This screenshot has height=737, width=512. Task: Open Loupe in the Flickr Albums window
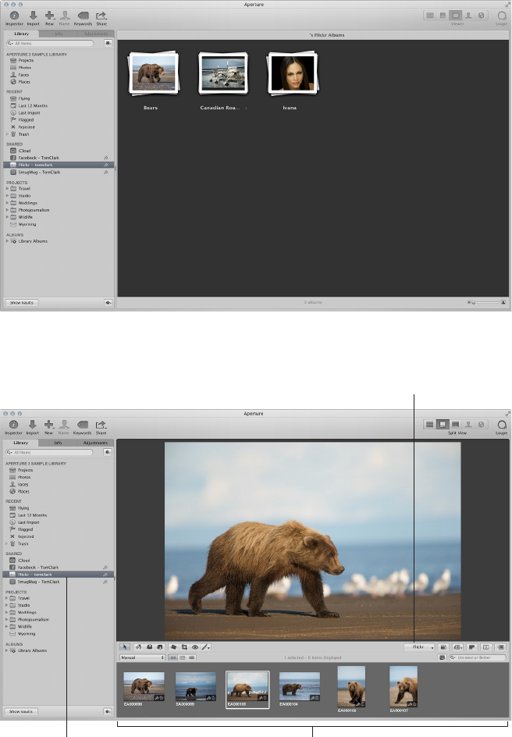[x=501, y=18]
